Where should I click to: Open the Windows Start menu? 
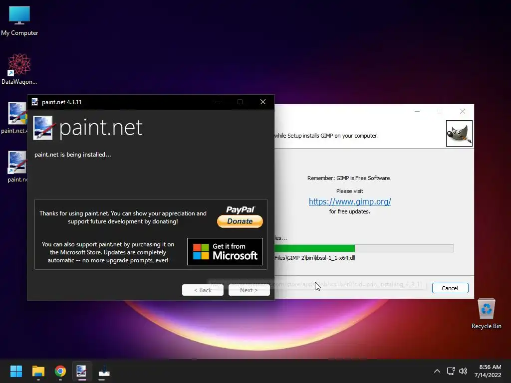click(16, 371)
